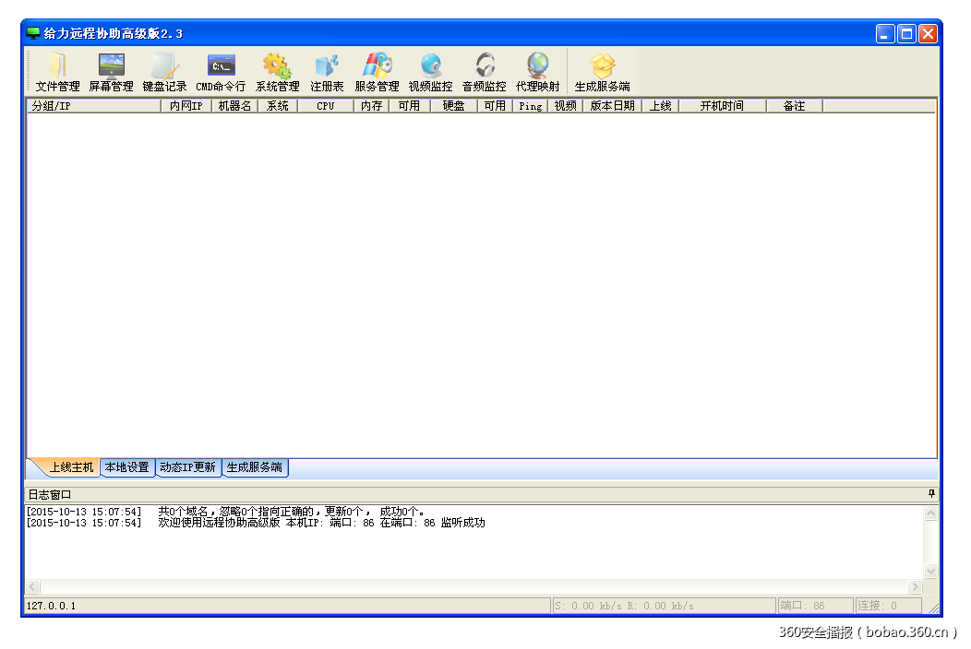Viewport: 971px width, 649px height.
Task: Sort list by Ping column header
Action: pos(530,106)
